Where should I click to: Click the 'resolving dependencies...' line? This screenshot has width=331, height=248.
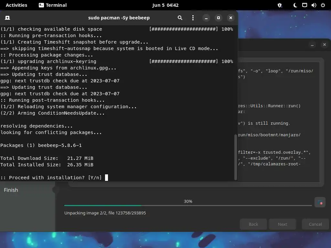36,126
